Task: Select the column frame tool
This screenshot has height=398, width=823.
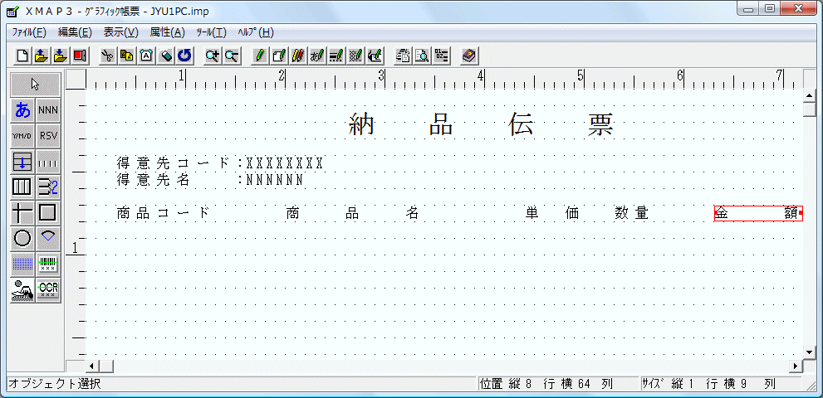Action: pyautogui.click(x=23, y=187)
